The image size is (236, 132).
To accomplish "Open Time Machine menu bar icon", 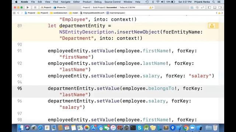I will 147,2.
